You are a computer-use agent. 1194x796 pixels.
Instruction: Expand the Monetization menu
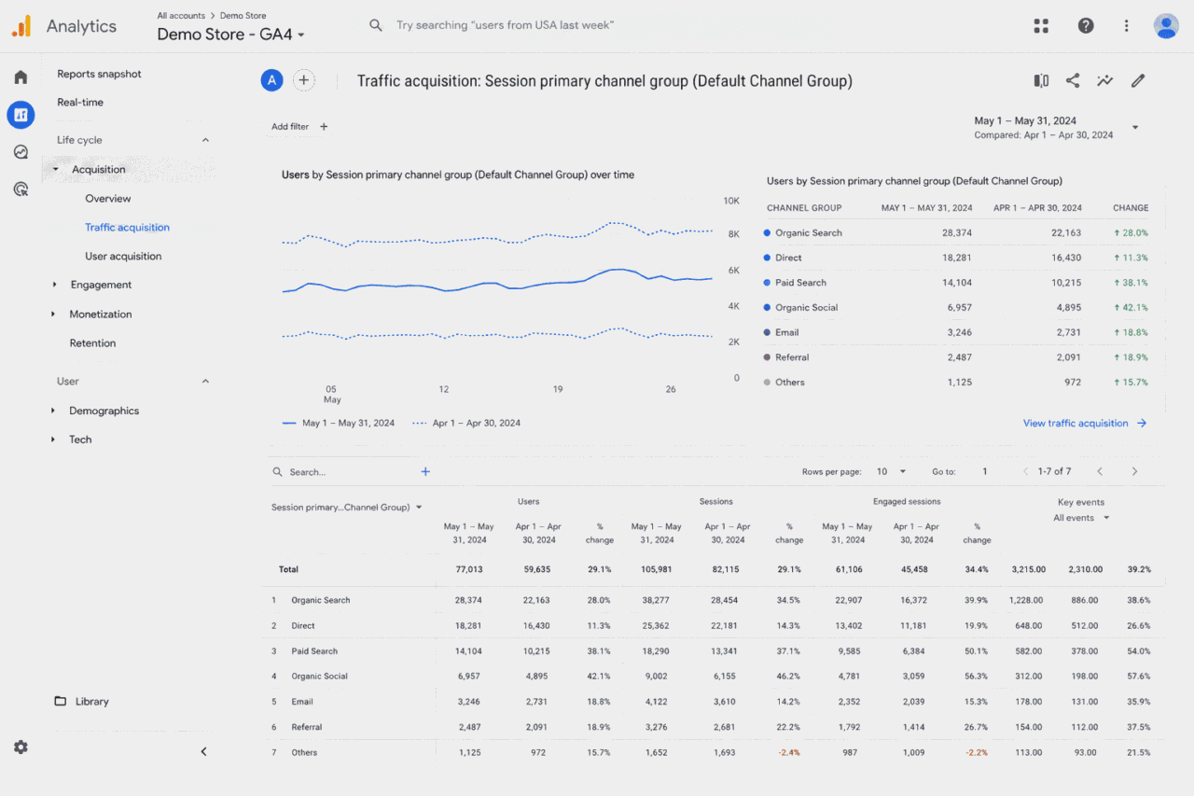[x=55, y=314]
